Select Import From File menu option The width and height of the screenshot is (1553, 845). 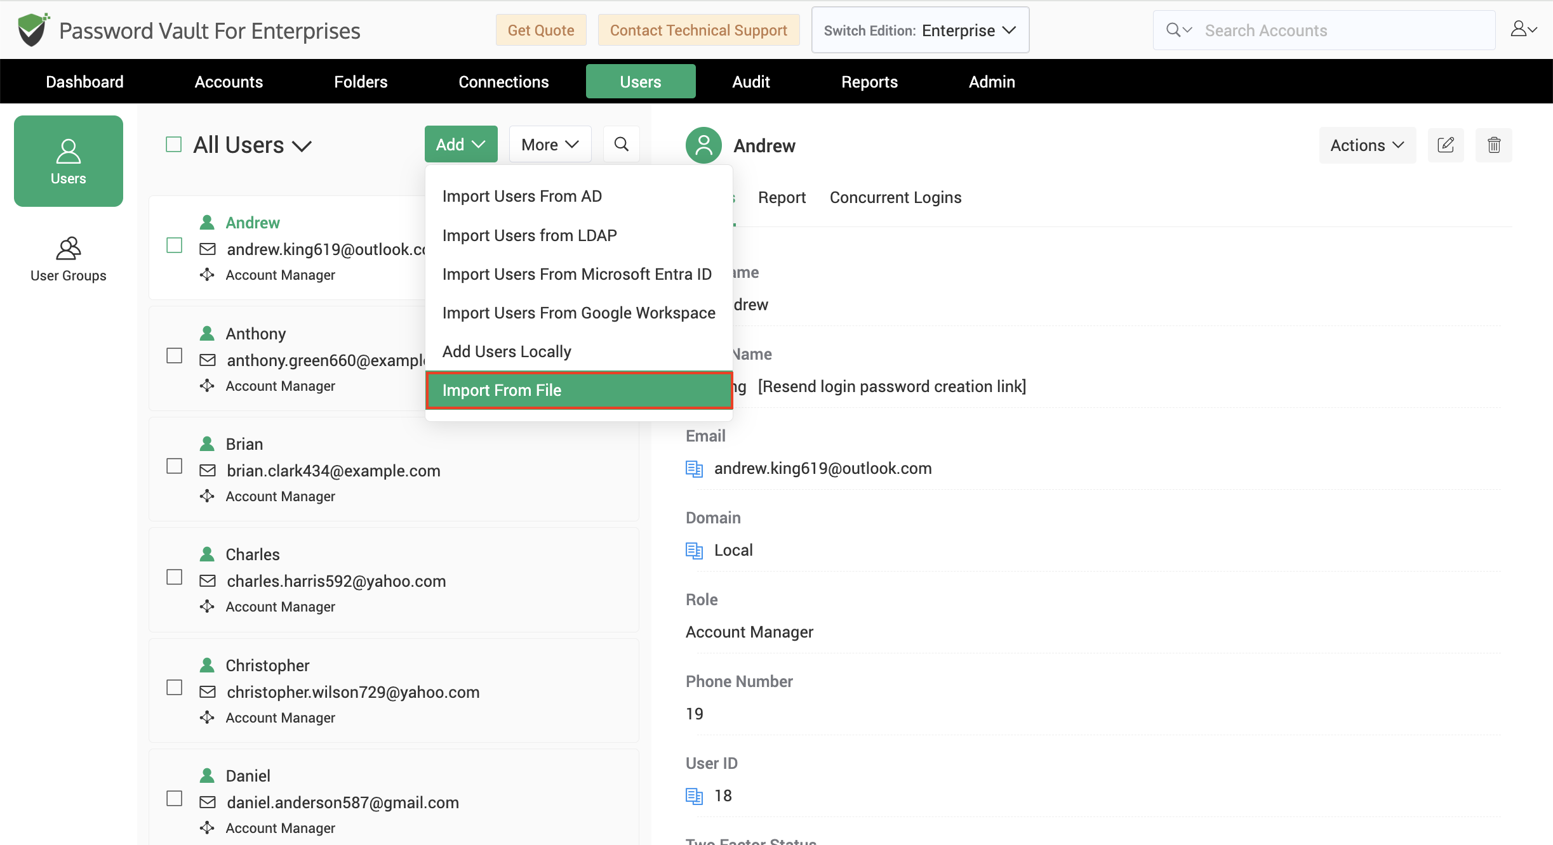[579, 390]
